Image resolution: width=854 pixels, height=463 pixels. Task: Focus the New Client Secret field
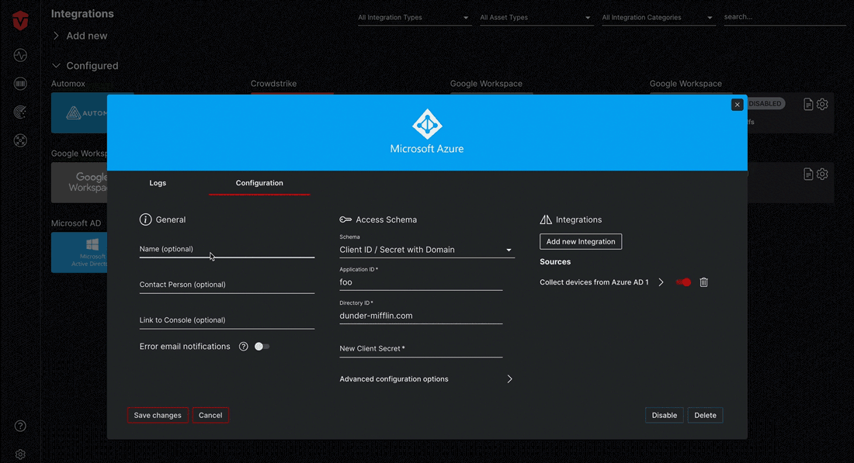click(x=421, y=349)
